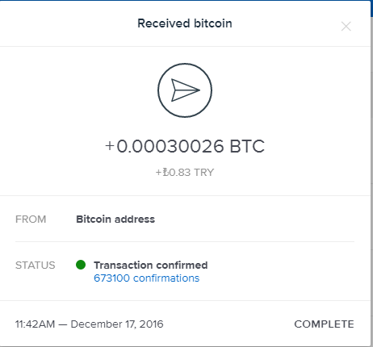
Task: Click the December 17, 2016 date text
Action: (x=117, y=324)
